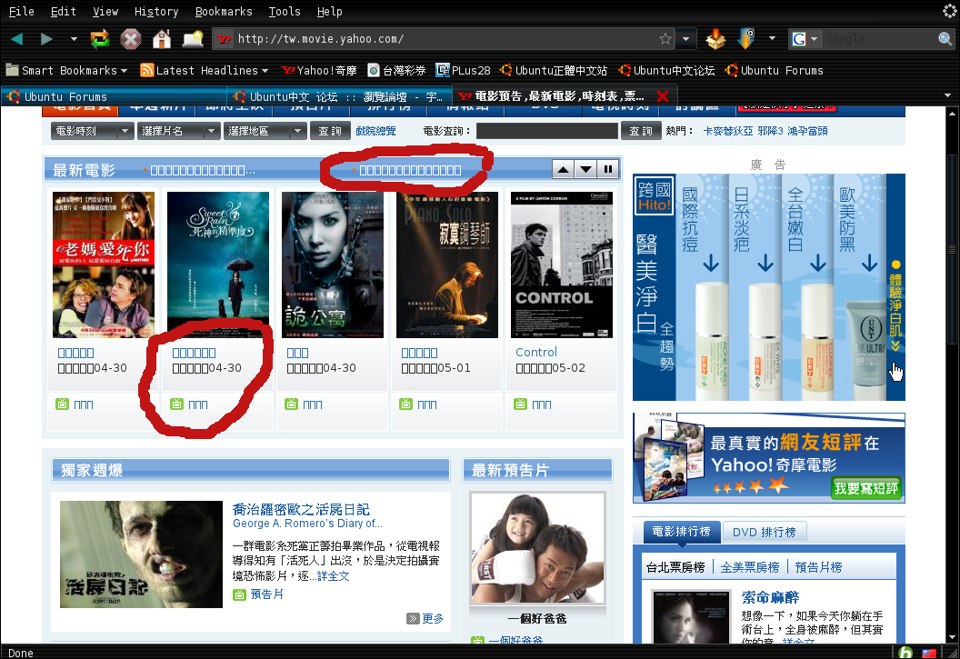Open the Downloads box icon

(x=715, y=39)
